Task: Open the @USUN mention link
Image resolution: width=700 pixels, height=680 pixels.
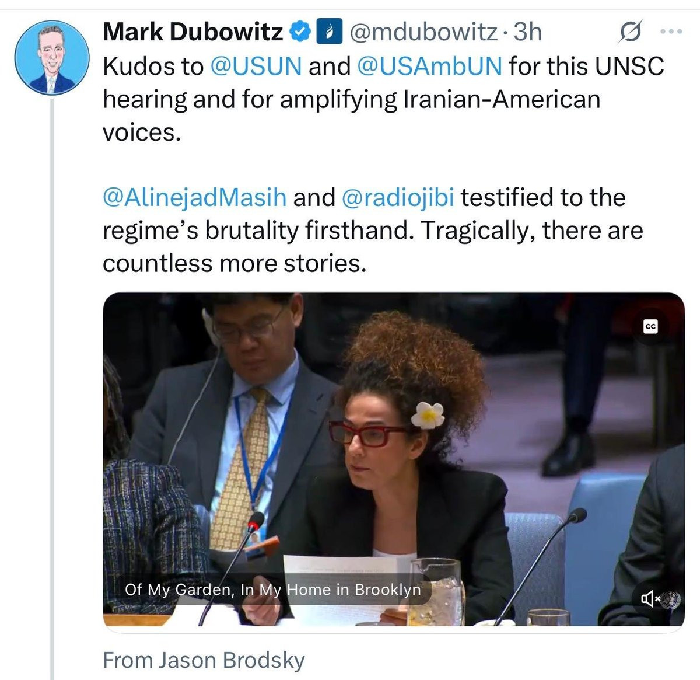Action: click(256, 66)
